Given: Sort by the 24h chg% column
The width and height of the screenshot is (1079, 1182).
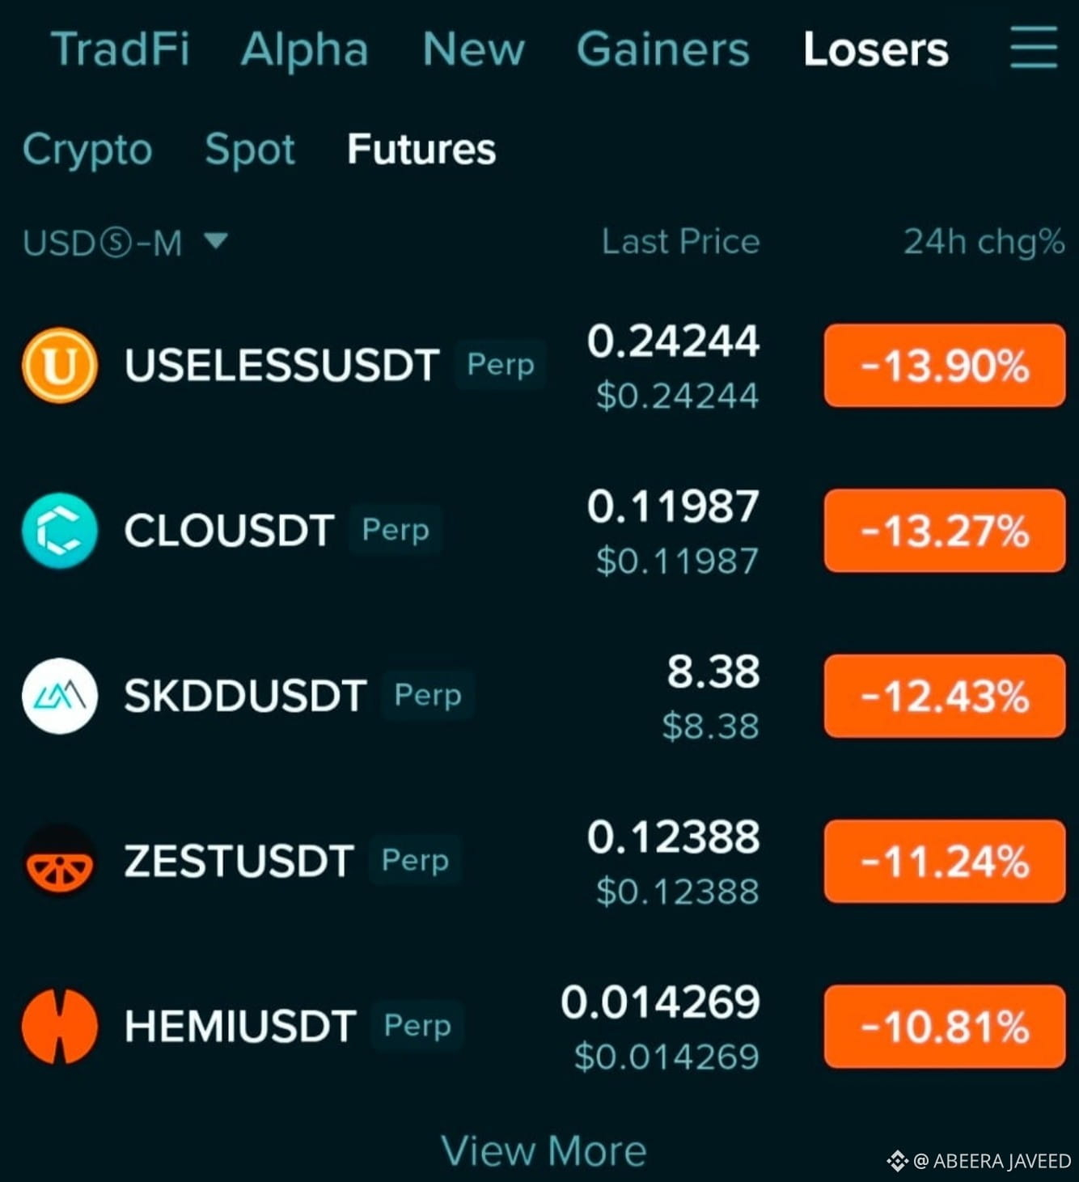Looking at the screenshot, I should point(984,241).
